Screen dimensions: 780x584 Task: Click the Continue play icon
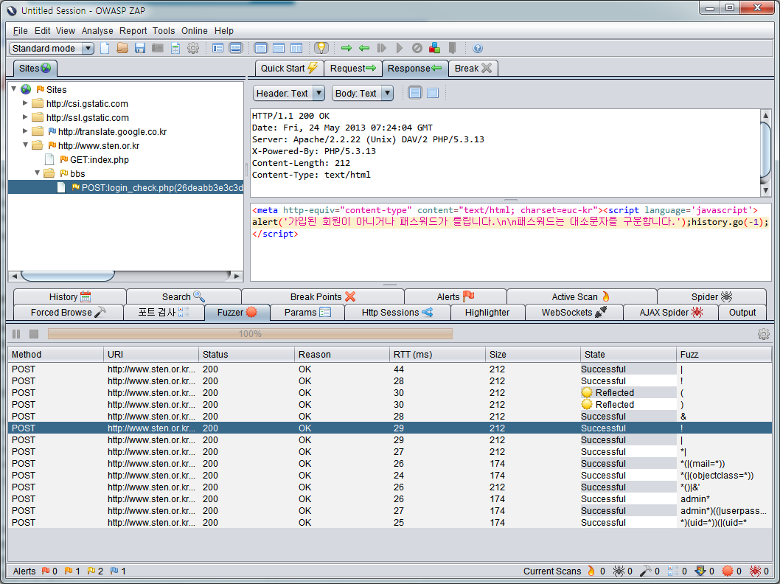tap(400, 48)
